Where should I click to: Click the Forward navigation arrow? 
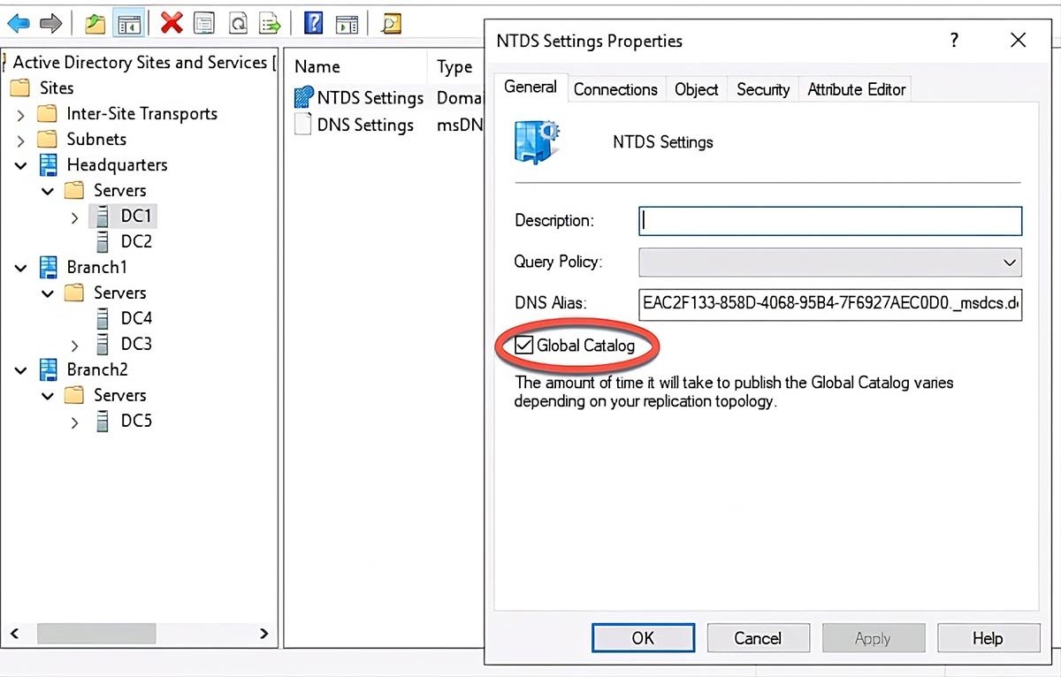coord(51,22)
